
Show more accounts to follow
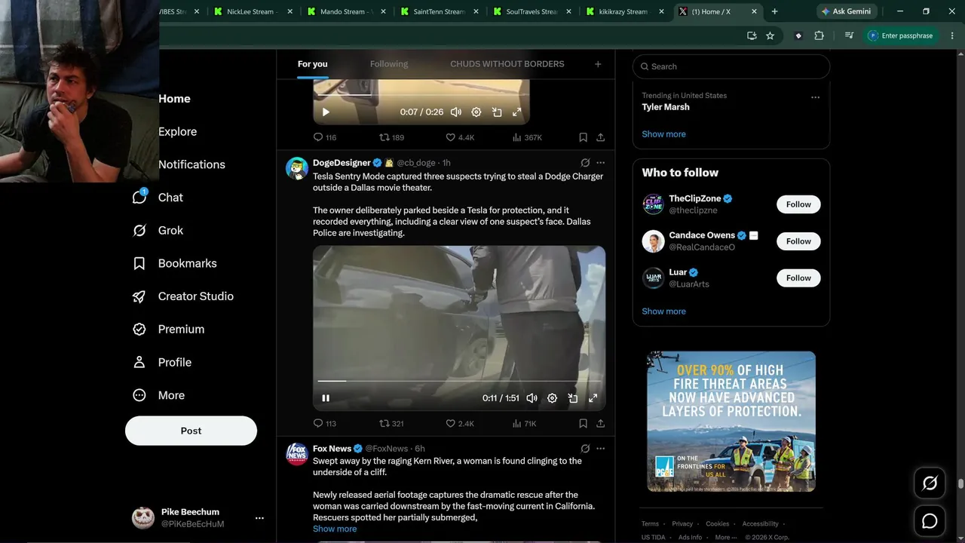664,311
